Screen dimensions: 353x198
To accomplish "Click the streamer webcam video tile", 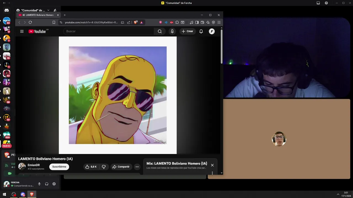I will click(x=287, y=58).
